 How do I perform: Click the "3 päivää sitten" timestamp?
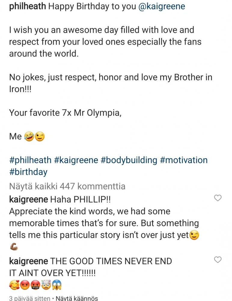(29, 298)
